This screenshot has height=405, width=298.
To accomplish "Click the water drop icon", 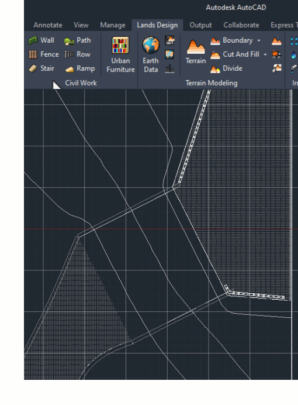I will [293, 54].
